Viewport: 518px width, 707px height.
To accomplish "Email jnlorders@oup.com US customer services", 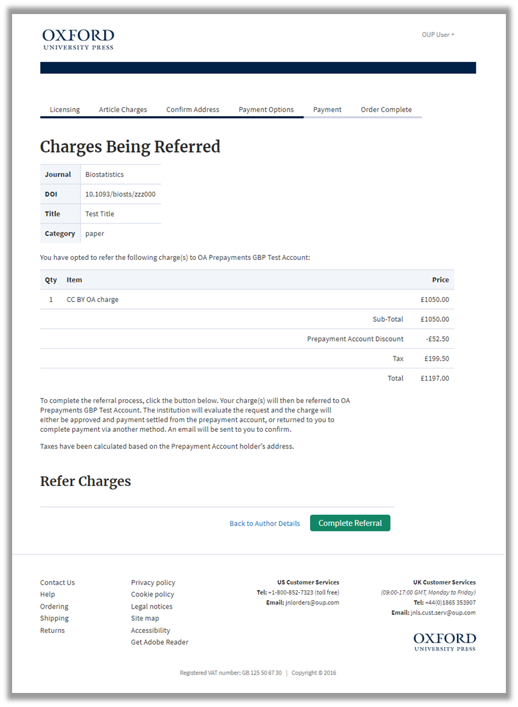I will point(312,602).
